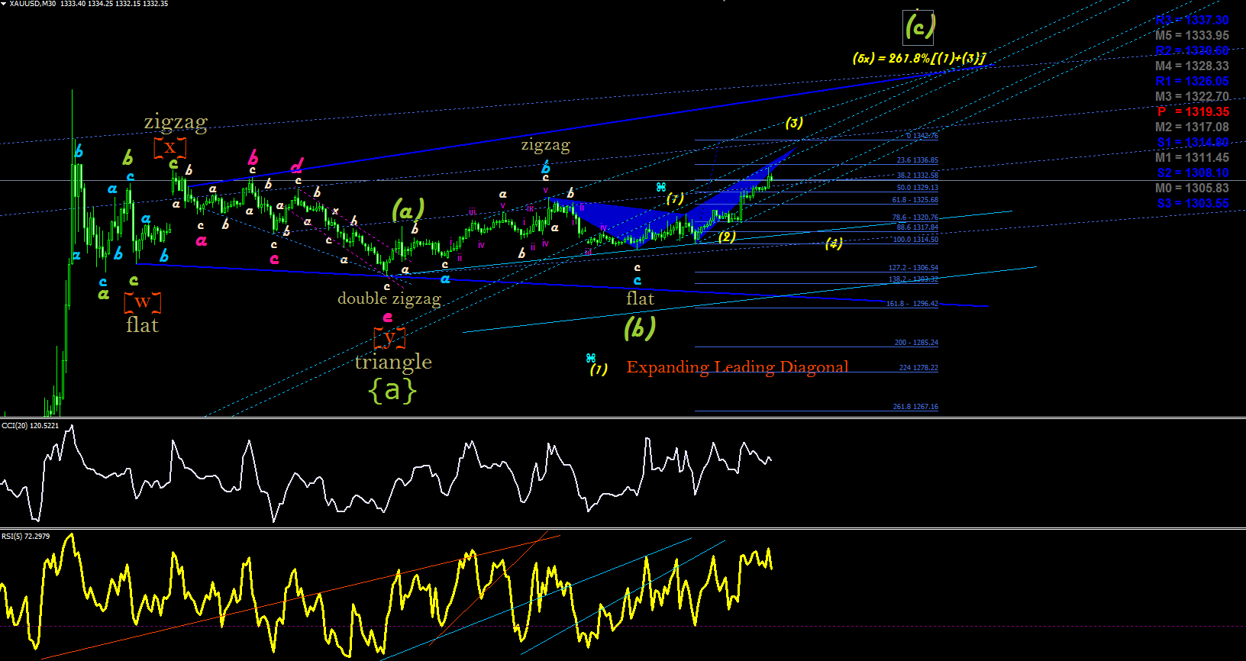Click the boxed green "(c)" wave label

(919, 27)
